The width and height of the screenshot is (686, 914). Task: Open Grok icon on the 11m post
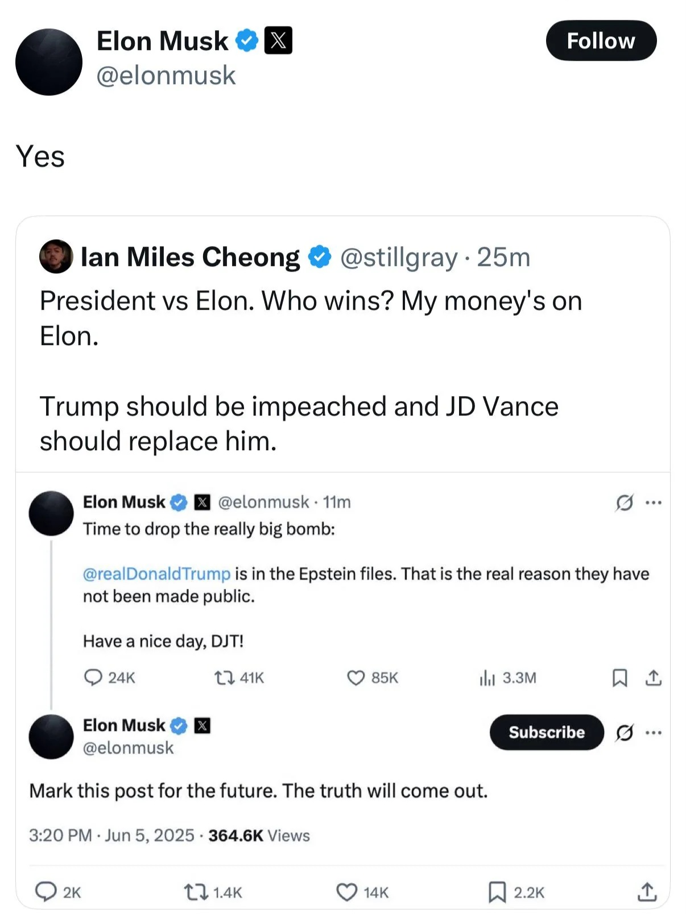pos(624,502)
